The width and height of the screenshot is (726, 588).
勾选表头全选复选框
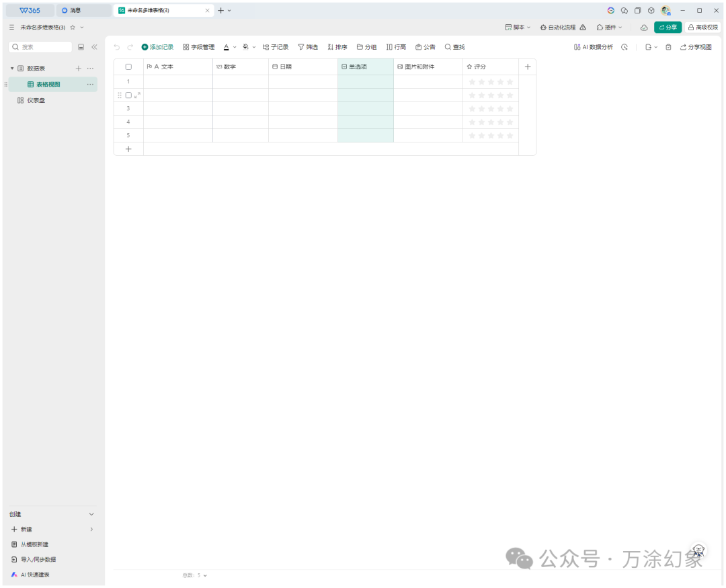(128, 67)
